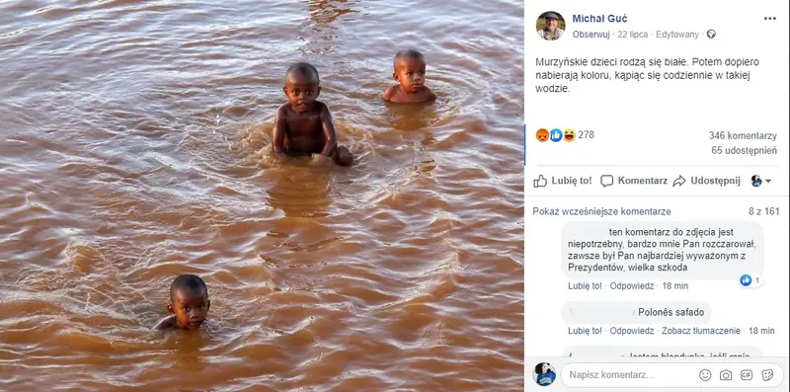This screenshot has width=790, height=392.
Task: Reply to first comment with Odpowiedz
Action: pyautogui.click(x=632, y=286)
